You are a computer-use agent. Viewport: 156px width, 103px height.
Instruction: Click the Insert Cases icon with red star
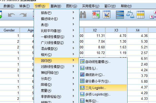96,15
